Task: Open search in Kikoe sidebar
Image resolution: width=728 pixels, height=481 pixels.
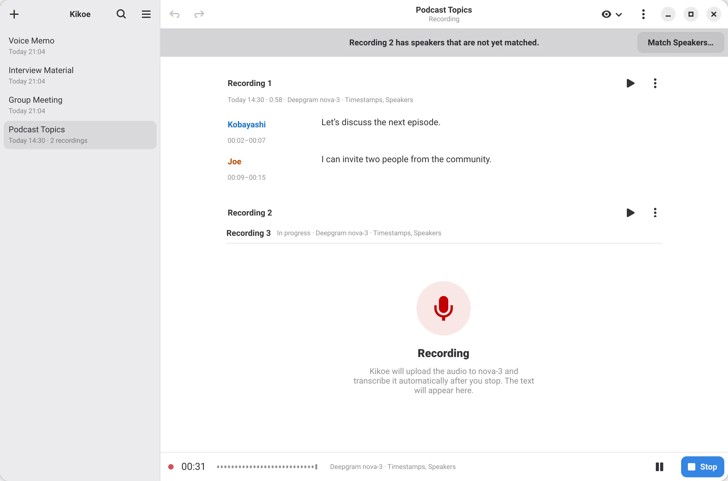Action: point(121,14)
